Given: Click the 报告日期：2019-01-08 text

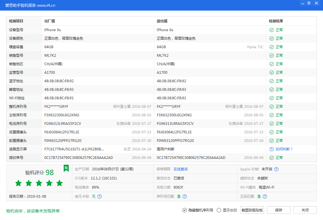Looking at the screenshot, I should tap(28, 196).
